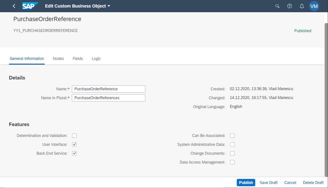Click the Name in Plural input field
328x188 pixels.
click(x=108, y=98)
